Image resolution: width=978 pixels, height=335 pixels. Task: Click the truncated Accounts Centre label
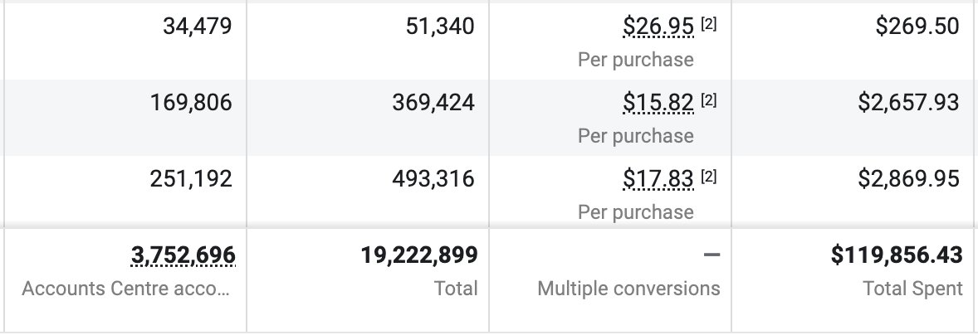[x=125, y=289]
